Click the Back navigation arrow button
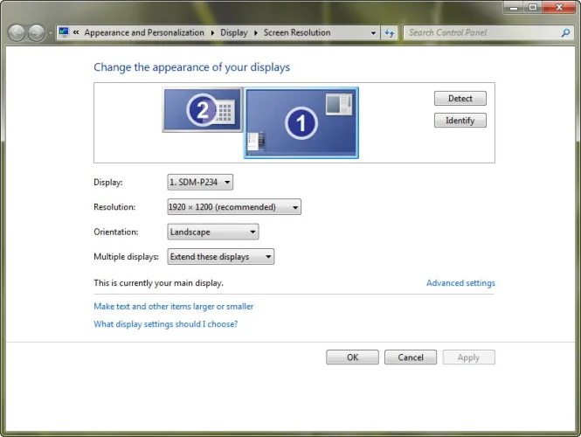Image resolution: width=581 pixels, height=437 pixels. (17, 33)
